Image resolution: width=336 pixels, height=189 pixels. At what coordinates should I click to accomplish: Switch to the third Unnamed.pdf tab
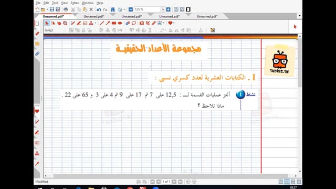[132, 16]
